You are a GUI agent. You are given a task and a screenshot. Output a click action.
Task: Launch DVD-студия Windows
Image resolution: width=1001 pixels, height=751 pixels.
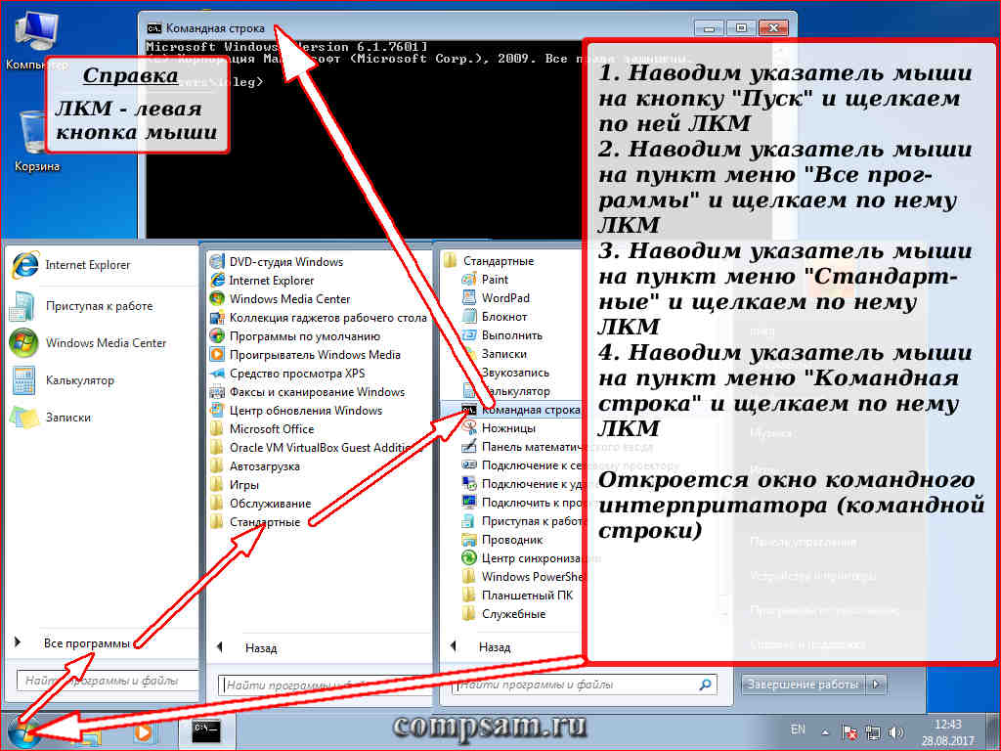277,261
